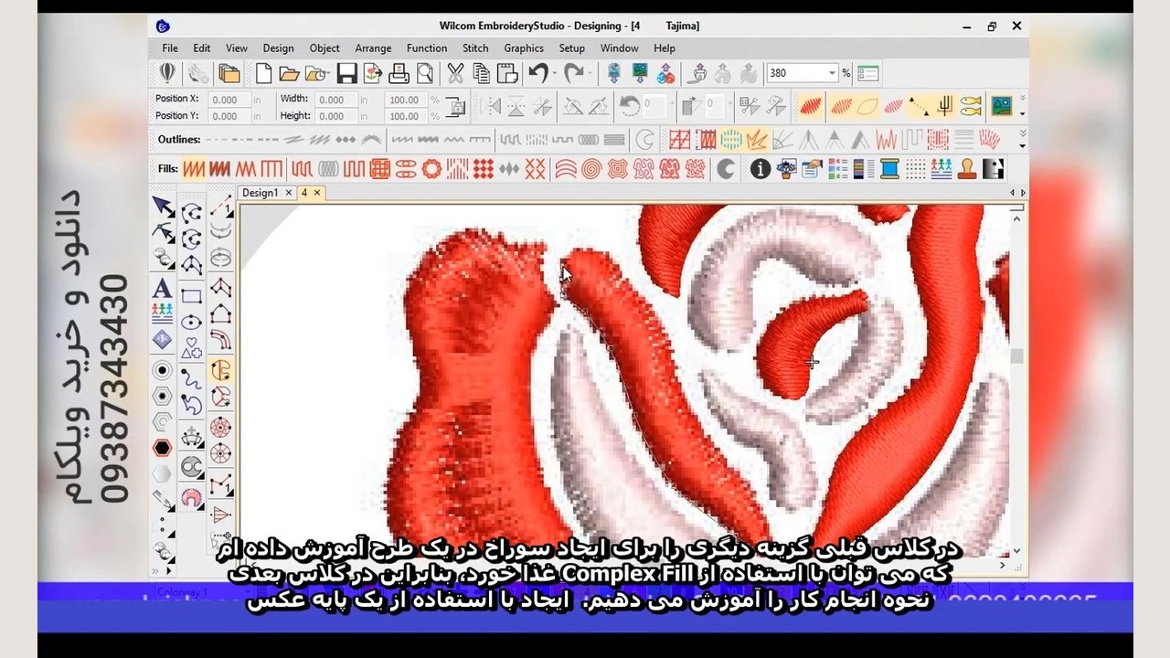Select the Object Select arrow tool

[x=163, y=206]
